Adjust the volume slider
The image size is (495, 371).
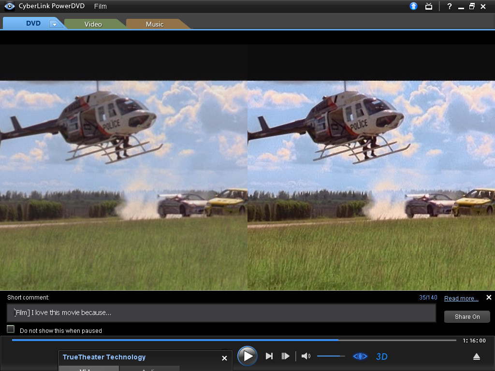tap(331, 356)
